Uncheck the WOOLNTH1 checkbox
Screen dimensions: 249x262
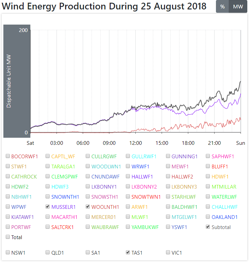pos(88,207)
